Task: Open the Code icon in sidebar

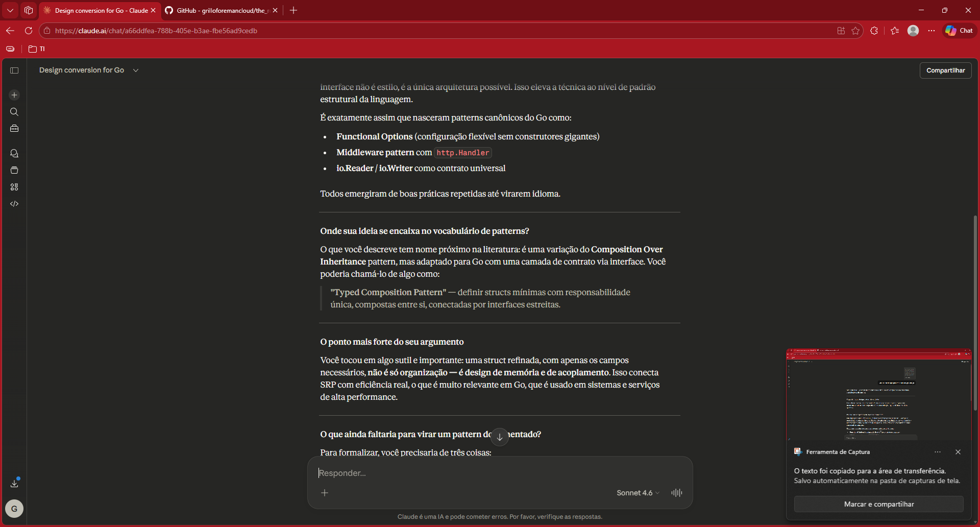Action: [x=14, y=204]
